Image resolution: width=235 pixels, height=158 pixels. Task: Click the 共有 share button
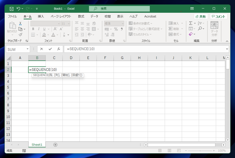click(201, 16)
